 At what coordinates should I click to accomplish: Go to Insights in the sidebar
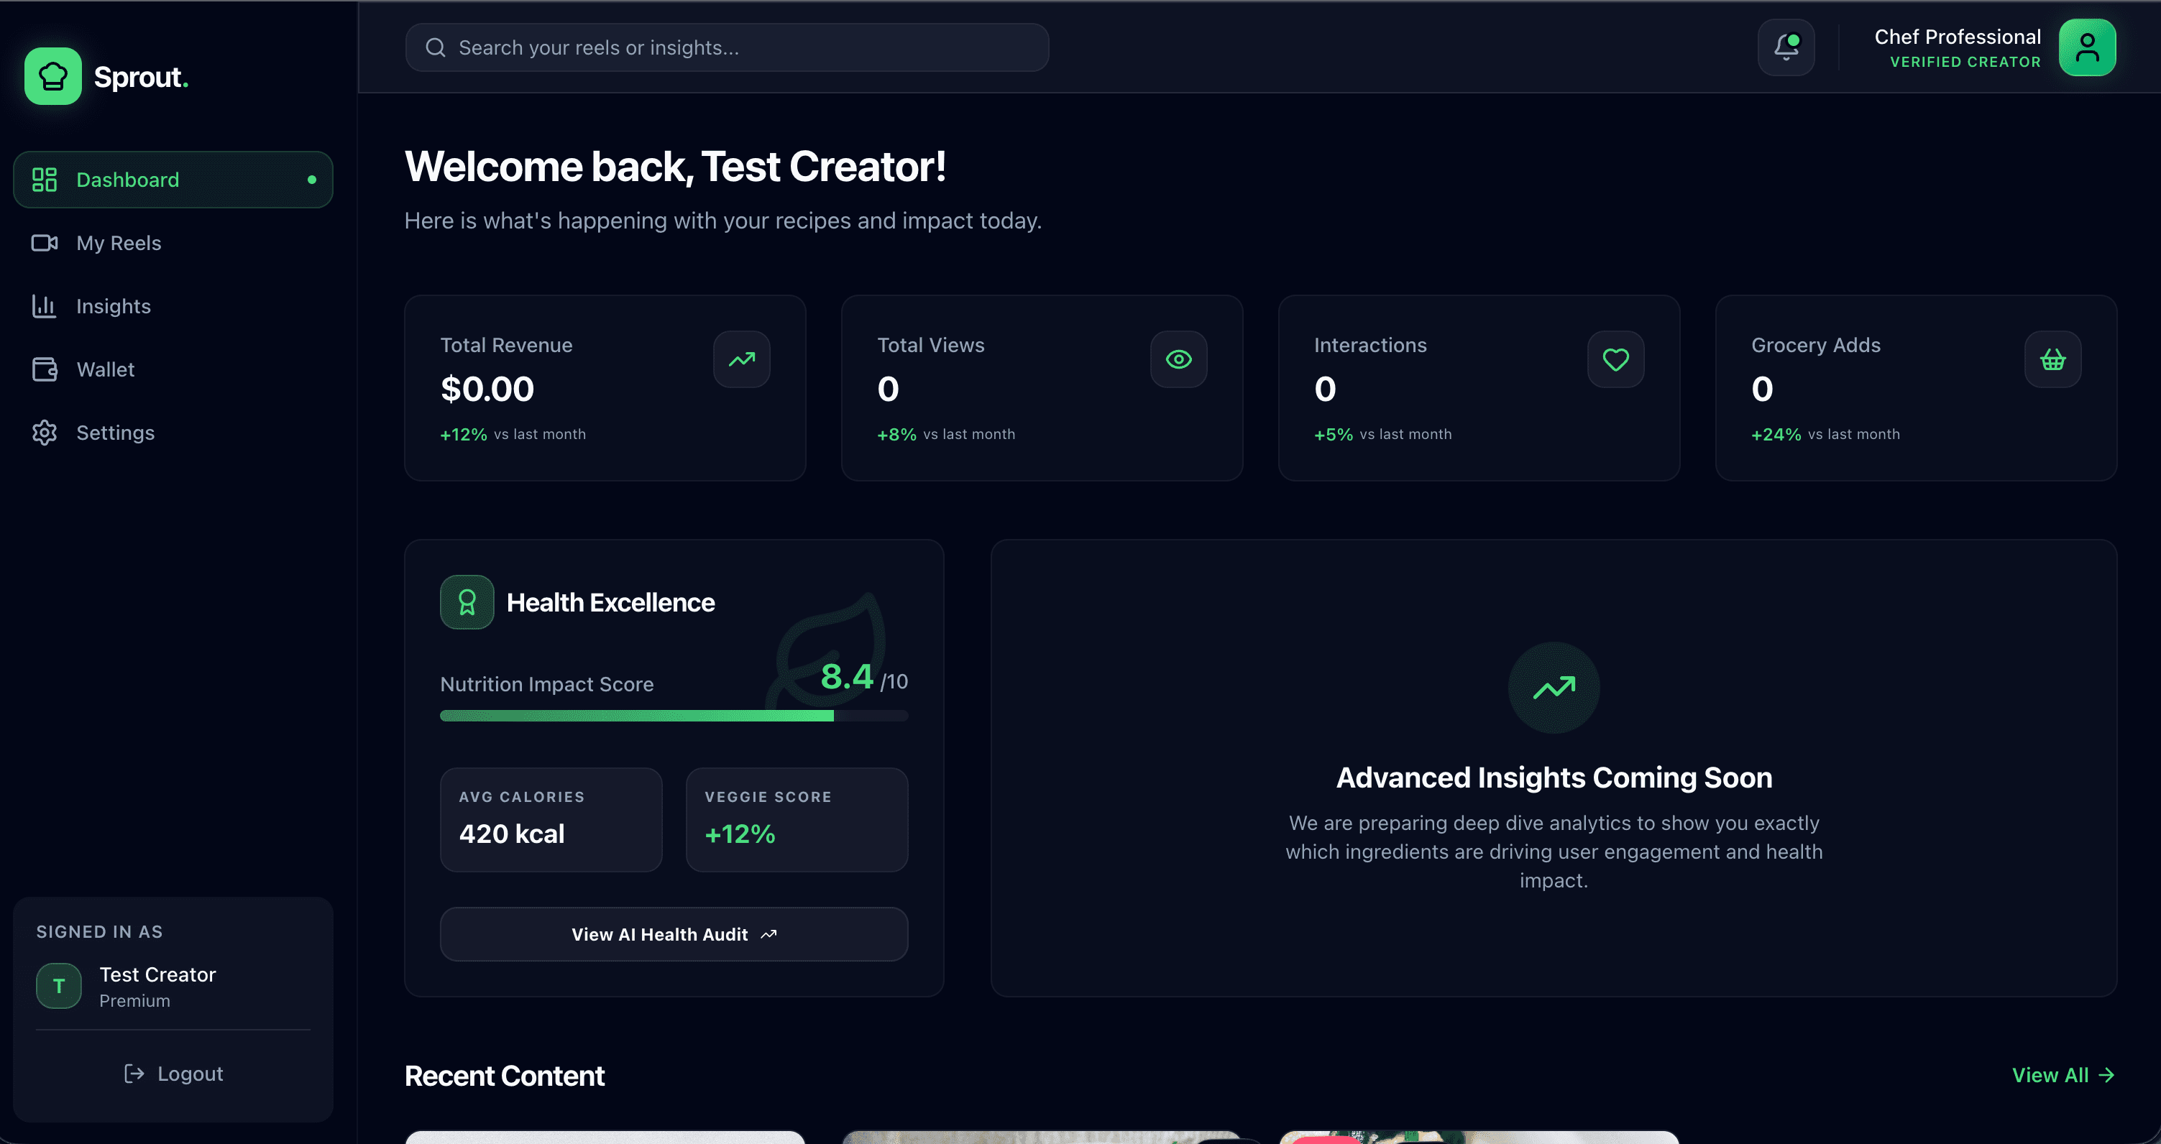[114, 306]
